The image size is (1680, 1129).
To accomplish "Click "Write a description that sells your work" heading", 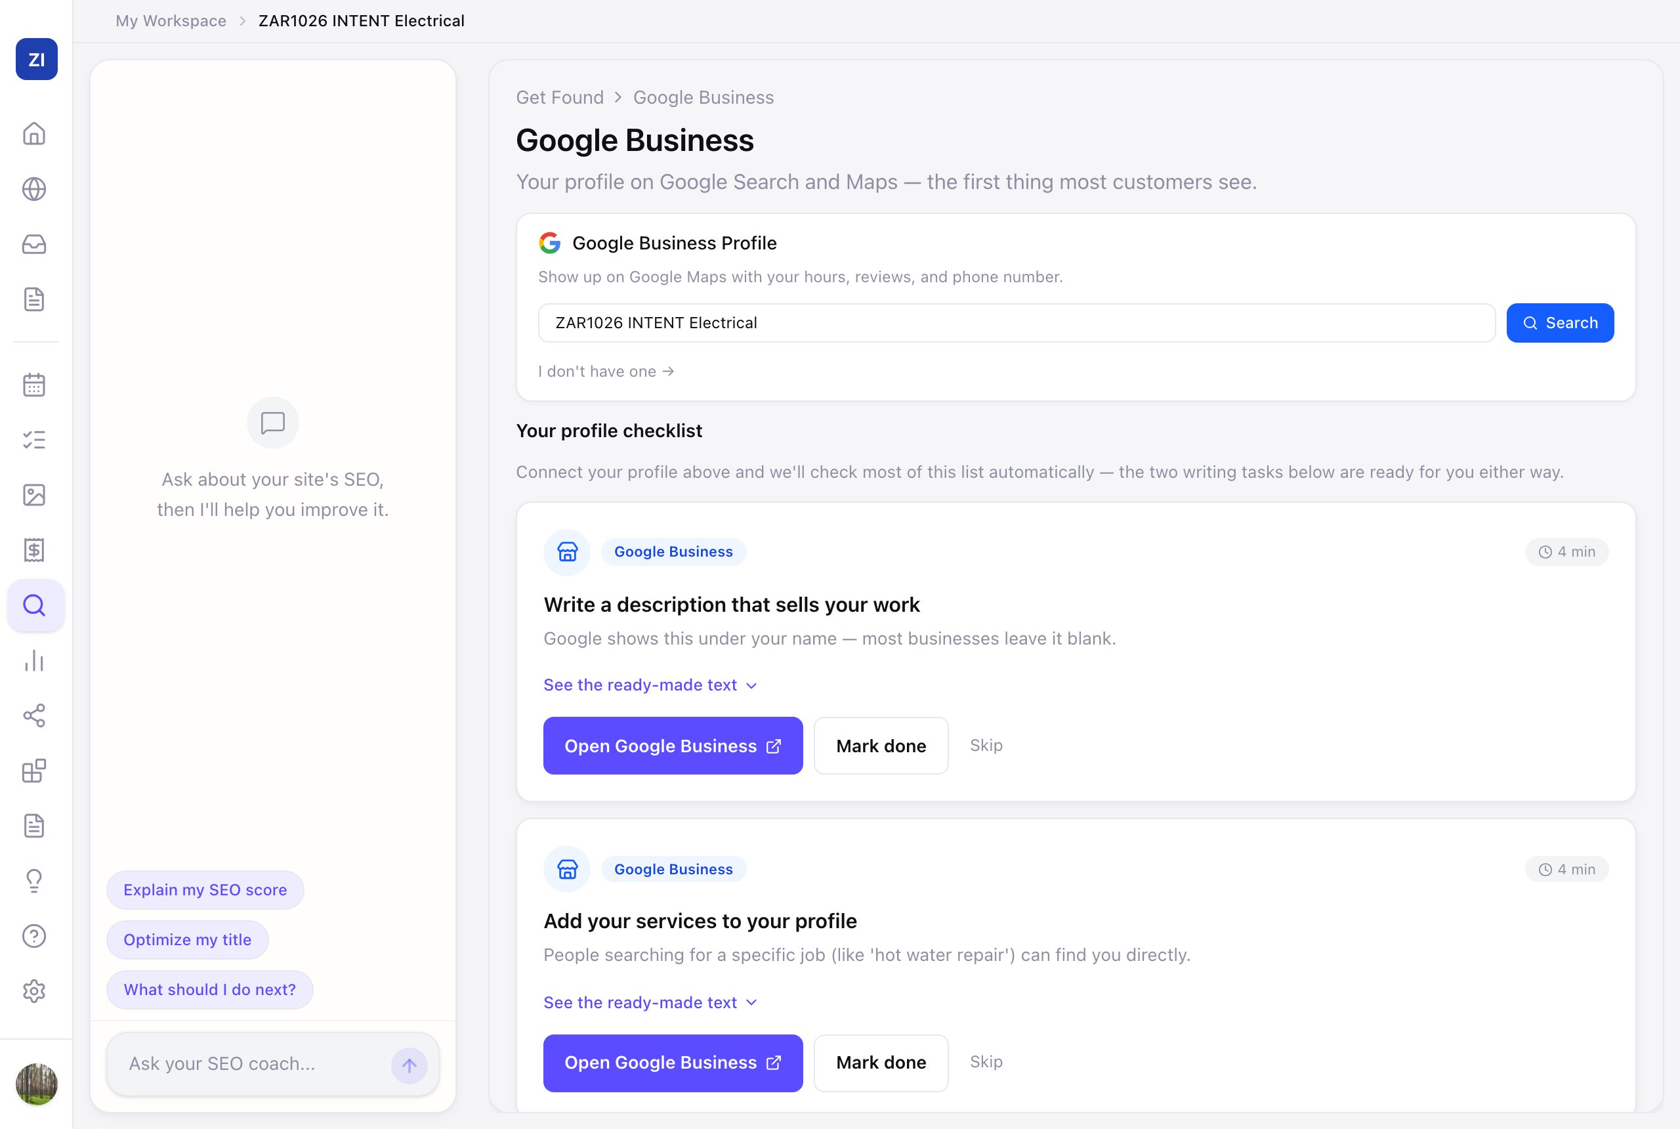I will 731,605.
